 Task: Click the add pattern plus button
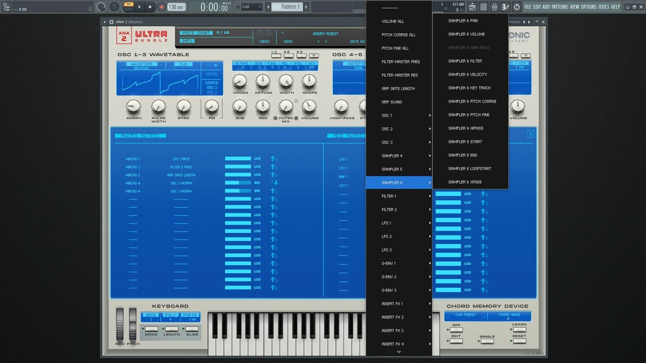[306, 7]
